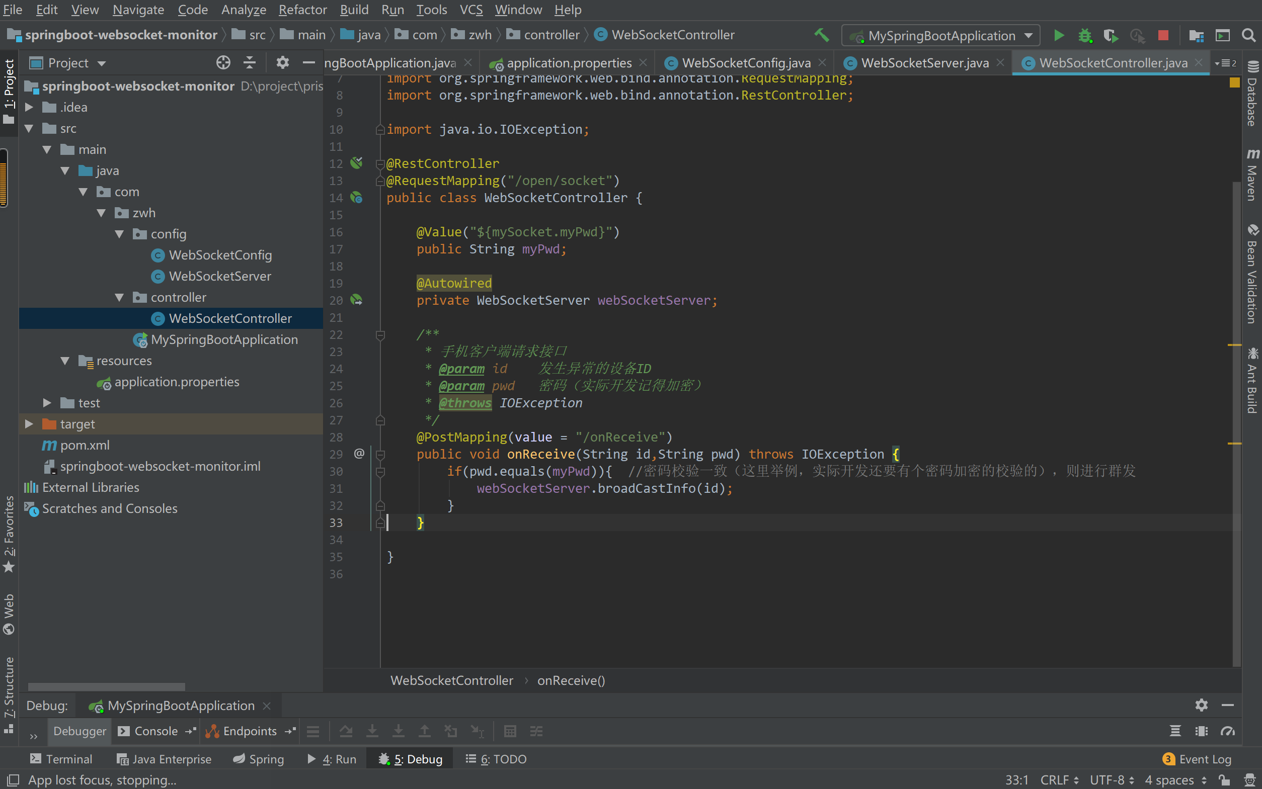Click the Build project hammer icon
The image size is (1262, 789).
click(x=821, y=36)
